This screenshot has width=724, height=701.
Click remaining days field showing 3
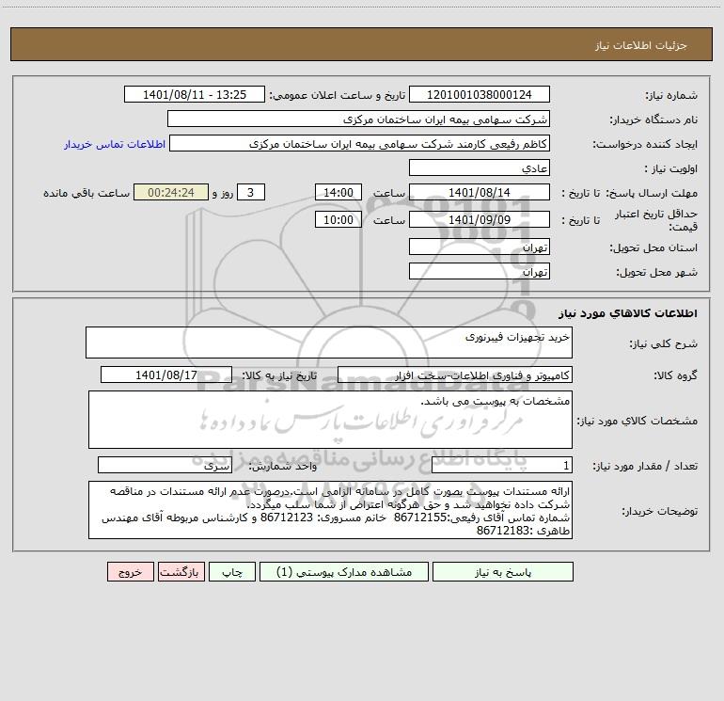click(x=251, y=193)
